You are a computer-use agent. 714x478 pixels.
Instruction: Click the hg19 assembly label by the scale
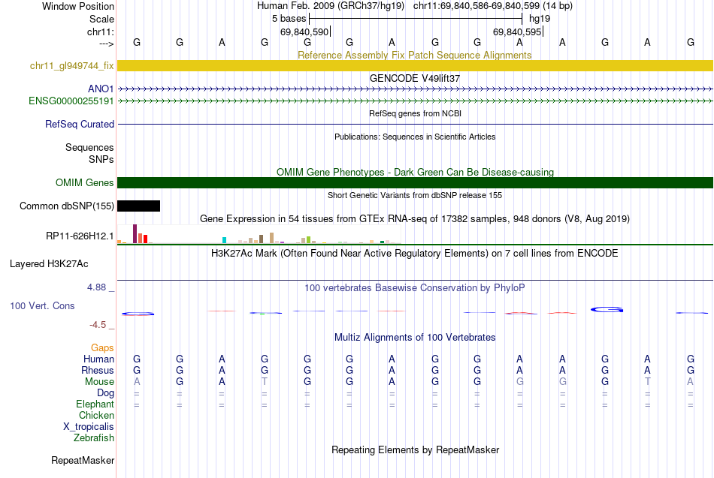540,19
